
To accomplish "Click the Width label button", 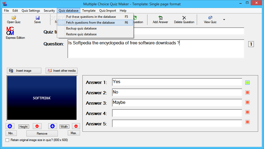I will point(64,126).
